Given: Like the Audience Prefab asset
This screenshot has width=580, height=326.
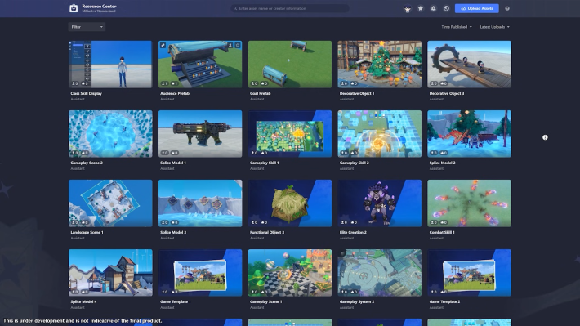Looking at the screenshot, I should pos(174,83).
